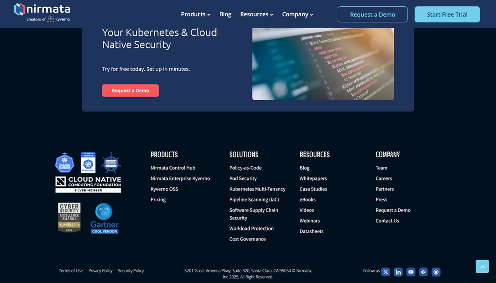Open Kyverno OSS footer link
The width and height of the screenshot is (496, 283).
coord(164,189)
